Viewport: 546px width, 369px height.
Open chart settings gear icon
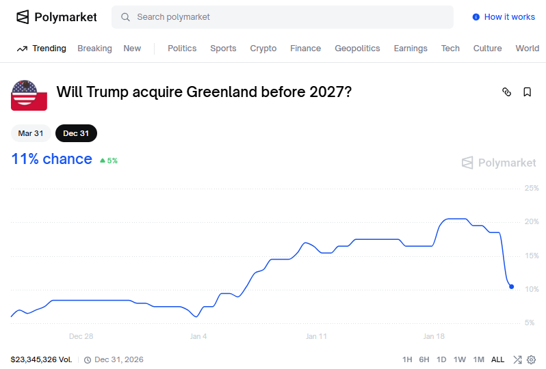532,359
